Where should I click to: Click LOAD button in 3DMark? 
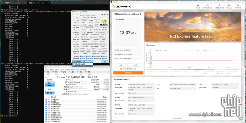[x=120, y=65]
